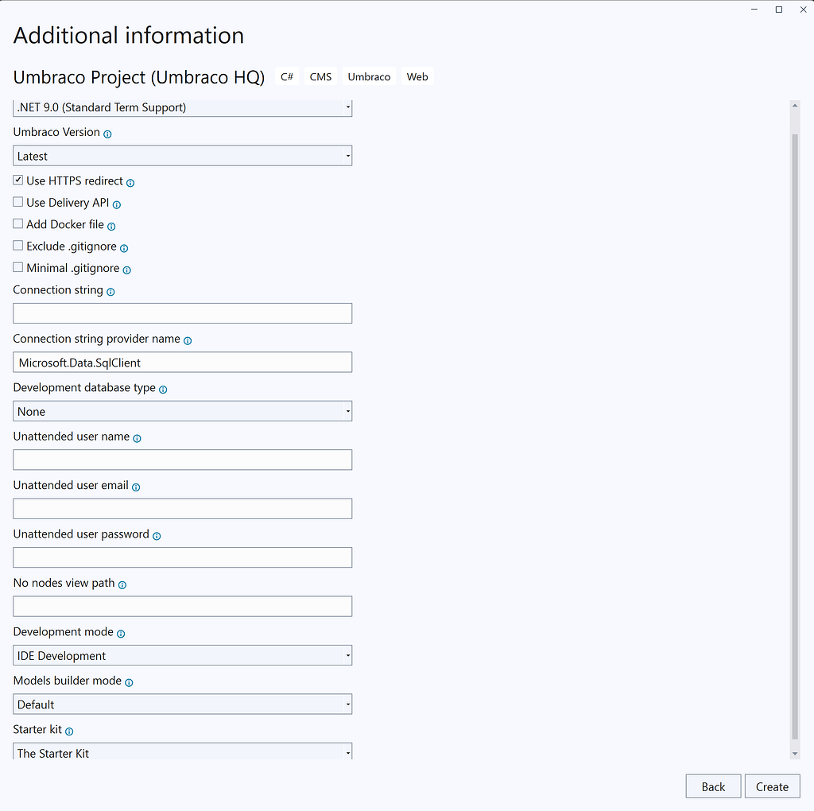Open the Umbraco Version info tooltip icon
Screen dimensions: 814x811
(x=107, y=133)
